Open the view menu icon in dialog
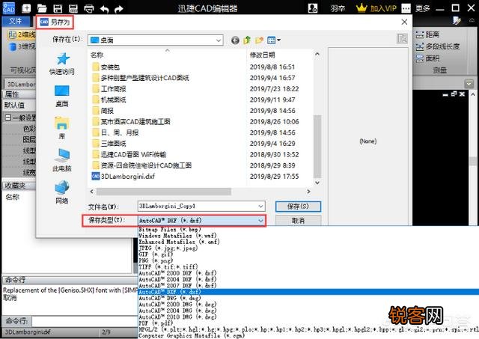Screen dimensions: 479x339 (x=274, y=40)
